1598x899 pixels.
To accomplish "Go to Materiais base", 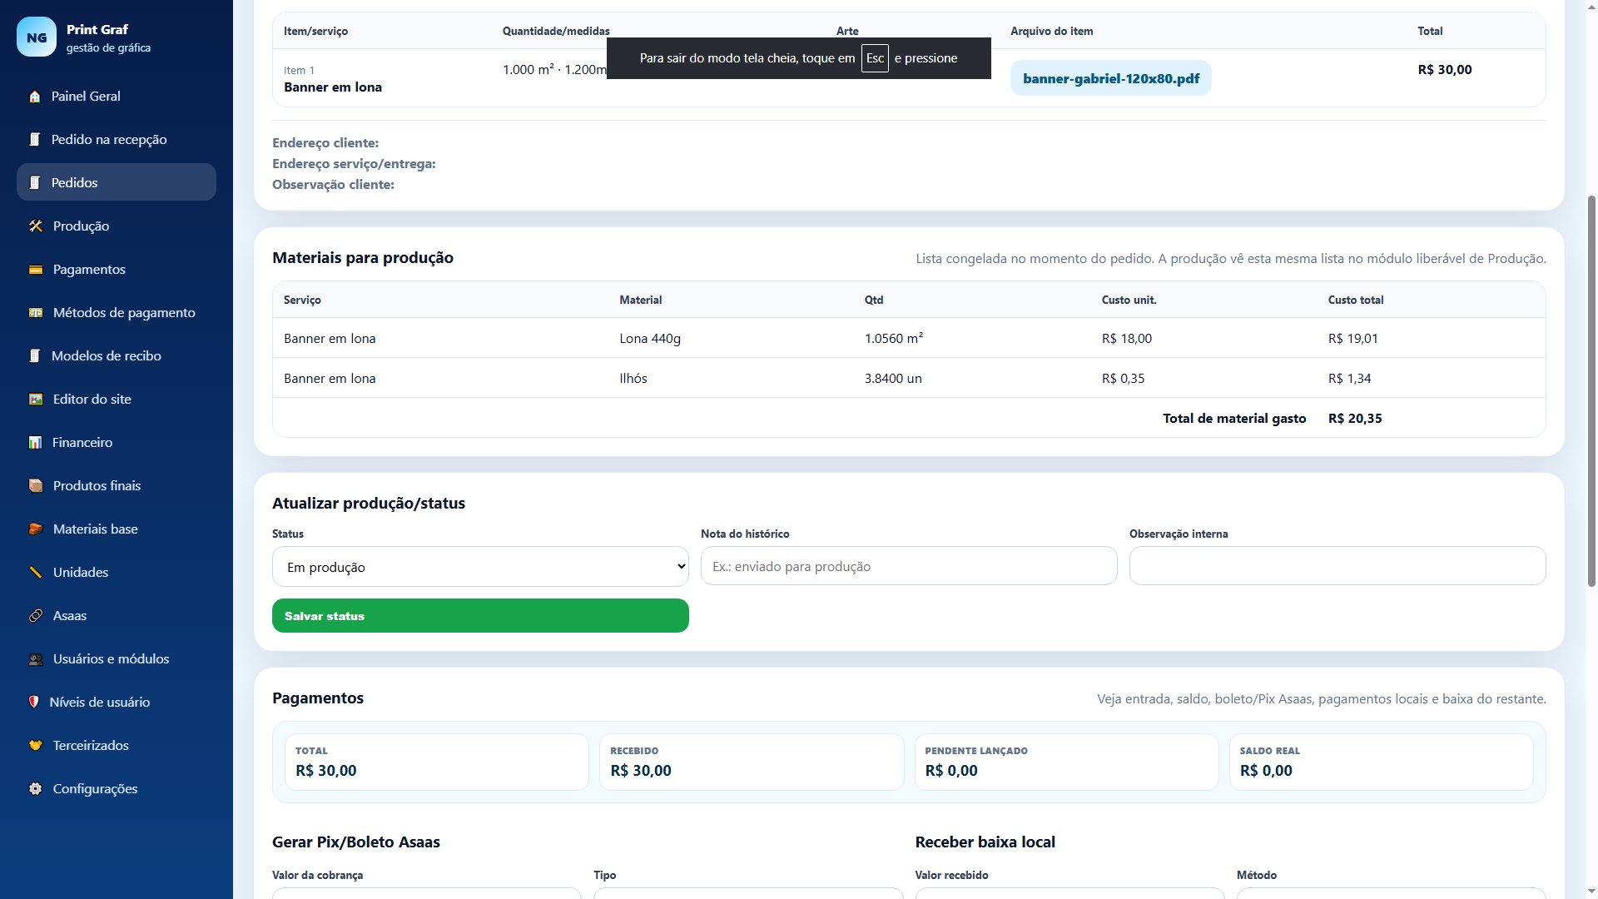I will coord(117,529).
